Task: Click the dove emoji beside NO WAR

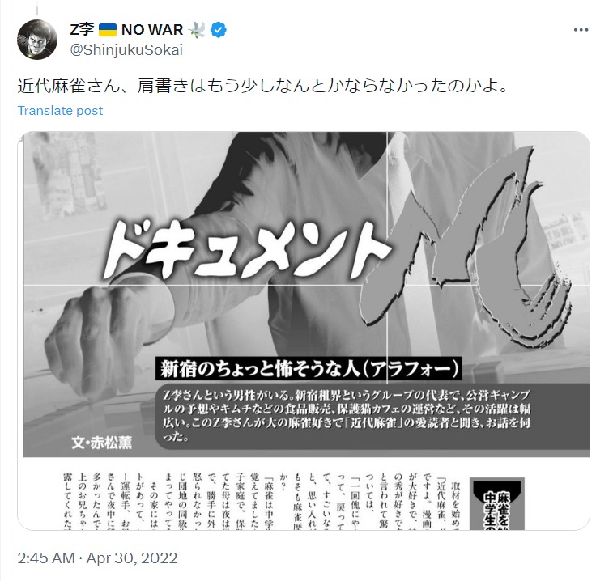Action: tap(197, 30)
